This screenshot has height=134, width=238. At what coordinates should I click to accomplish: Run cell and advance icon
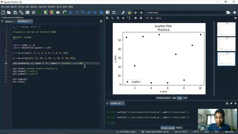pyautogui.click(x=52, y=12)
